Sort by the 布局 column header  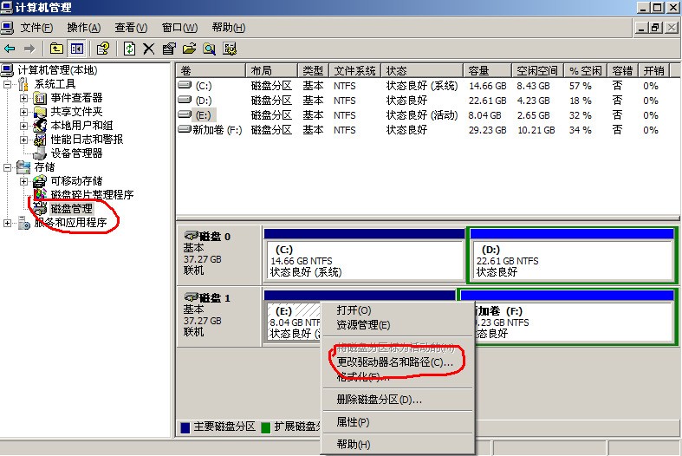(x=272, y=70)
